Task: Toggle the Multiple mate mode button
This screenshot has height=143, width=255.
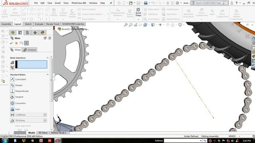Action: (12, 68)
